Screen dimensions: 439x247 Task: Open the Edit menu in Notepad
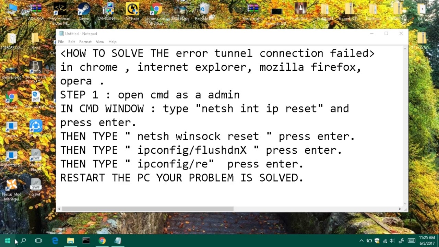pos(71,42)
